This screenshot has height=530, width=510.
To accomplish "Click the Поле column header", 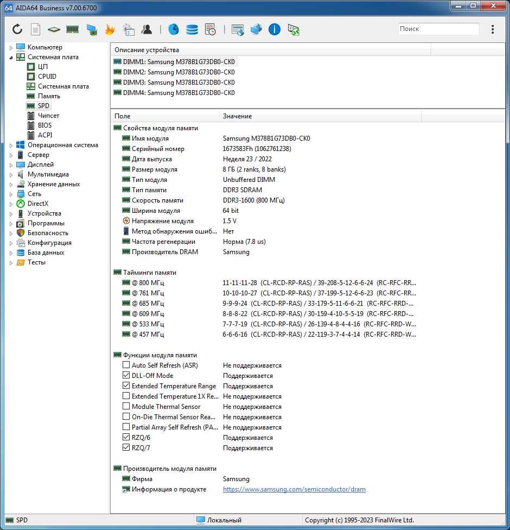I will 165,116.
